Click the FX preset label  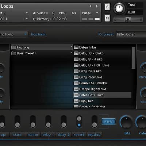[x=106, y=34]
